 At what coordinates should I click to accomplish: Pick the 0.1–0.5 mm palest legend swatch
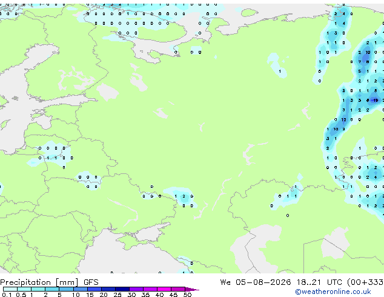tap(10, 289)
